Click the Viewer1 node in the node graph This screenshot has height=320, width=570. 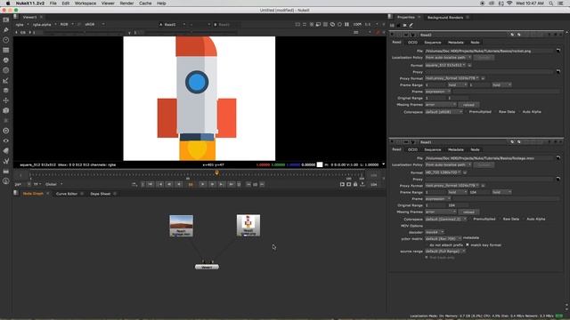tap(207, 267)
